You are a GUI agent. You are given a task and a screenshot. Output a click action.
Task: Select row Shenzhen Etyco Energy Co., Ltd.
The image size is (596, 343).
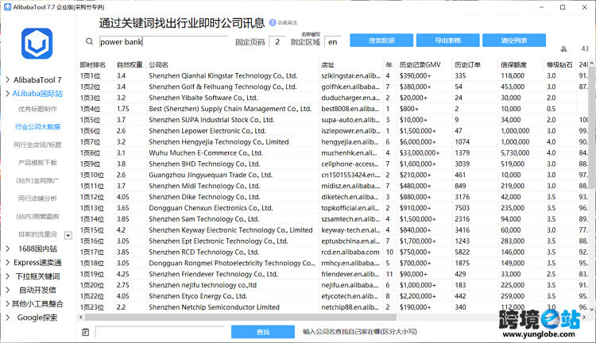tap(333, 296)
